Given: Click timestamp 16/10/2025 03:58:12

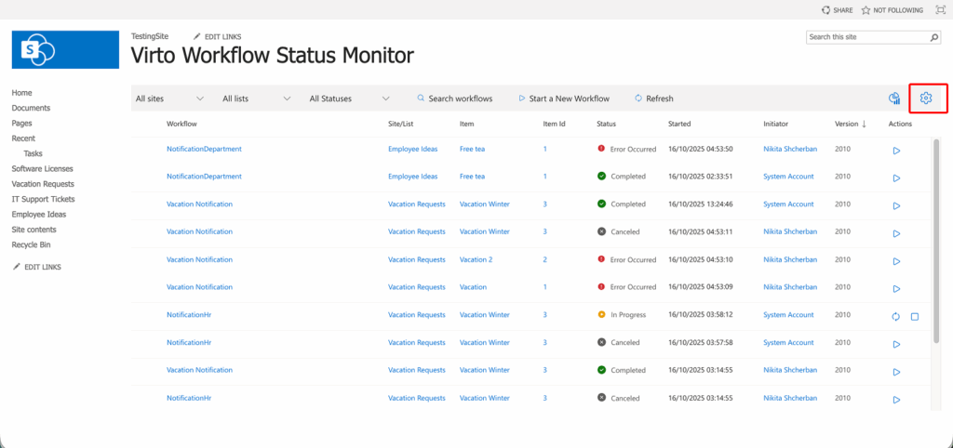Looking at the screenshot, I should click(700, 314).
